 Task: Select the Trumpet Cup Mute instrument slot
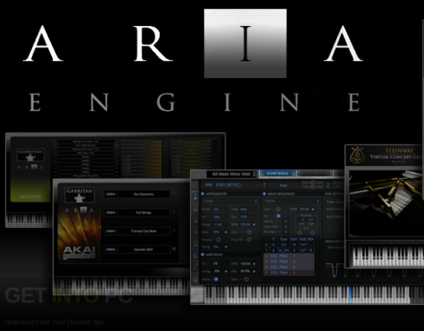coord(144,231)
